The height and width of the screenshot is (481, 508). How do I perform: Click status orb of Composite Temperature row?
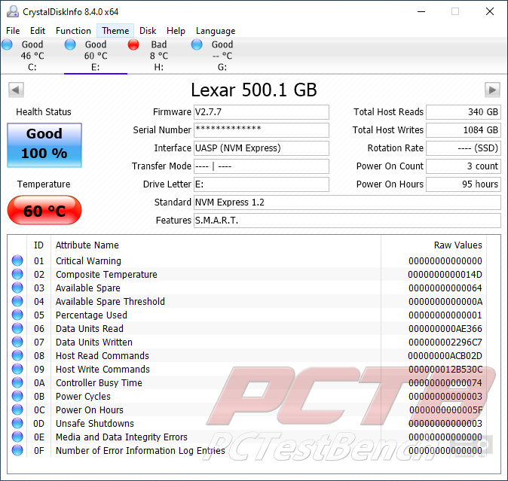17,274
